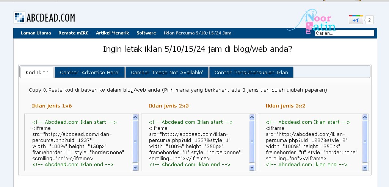Click the Google +1 button

[356, 20]
